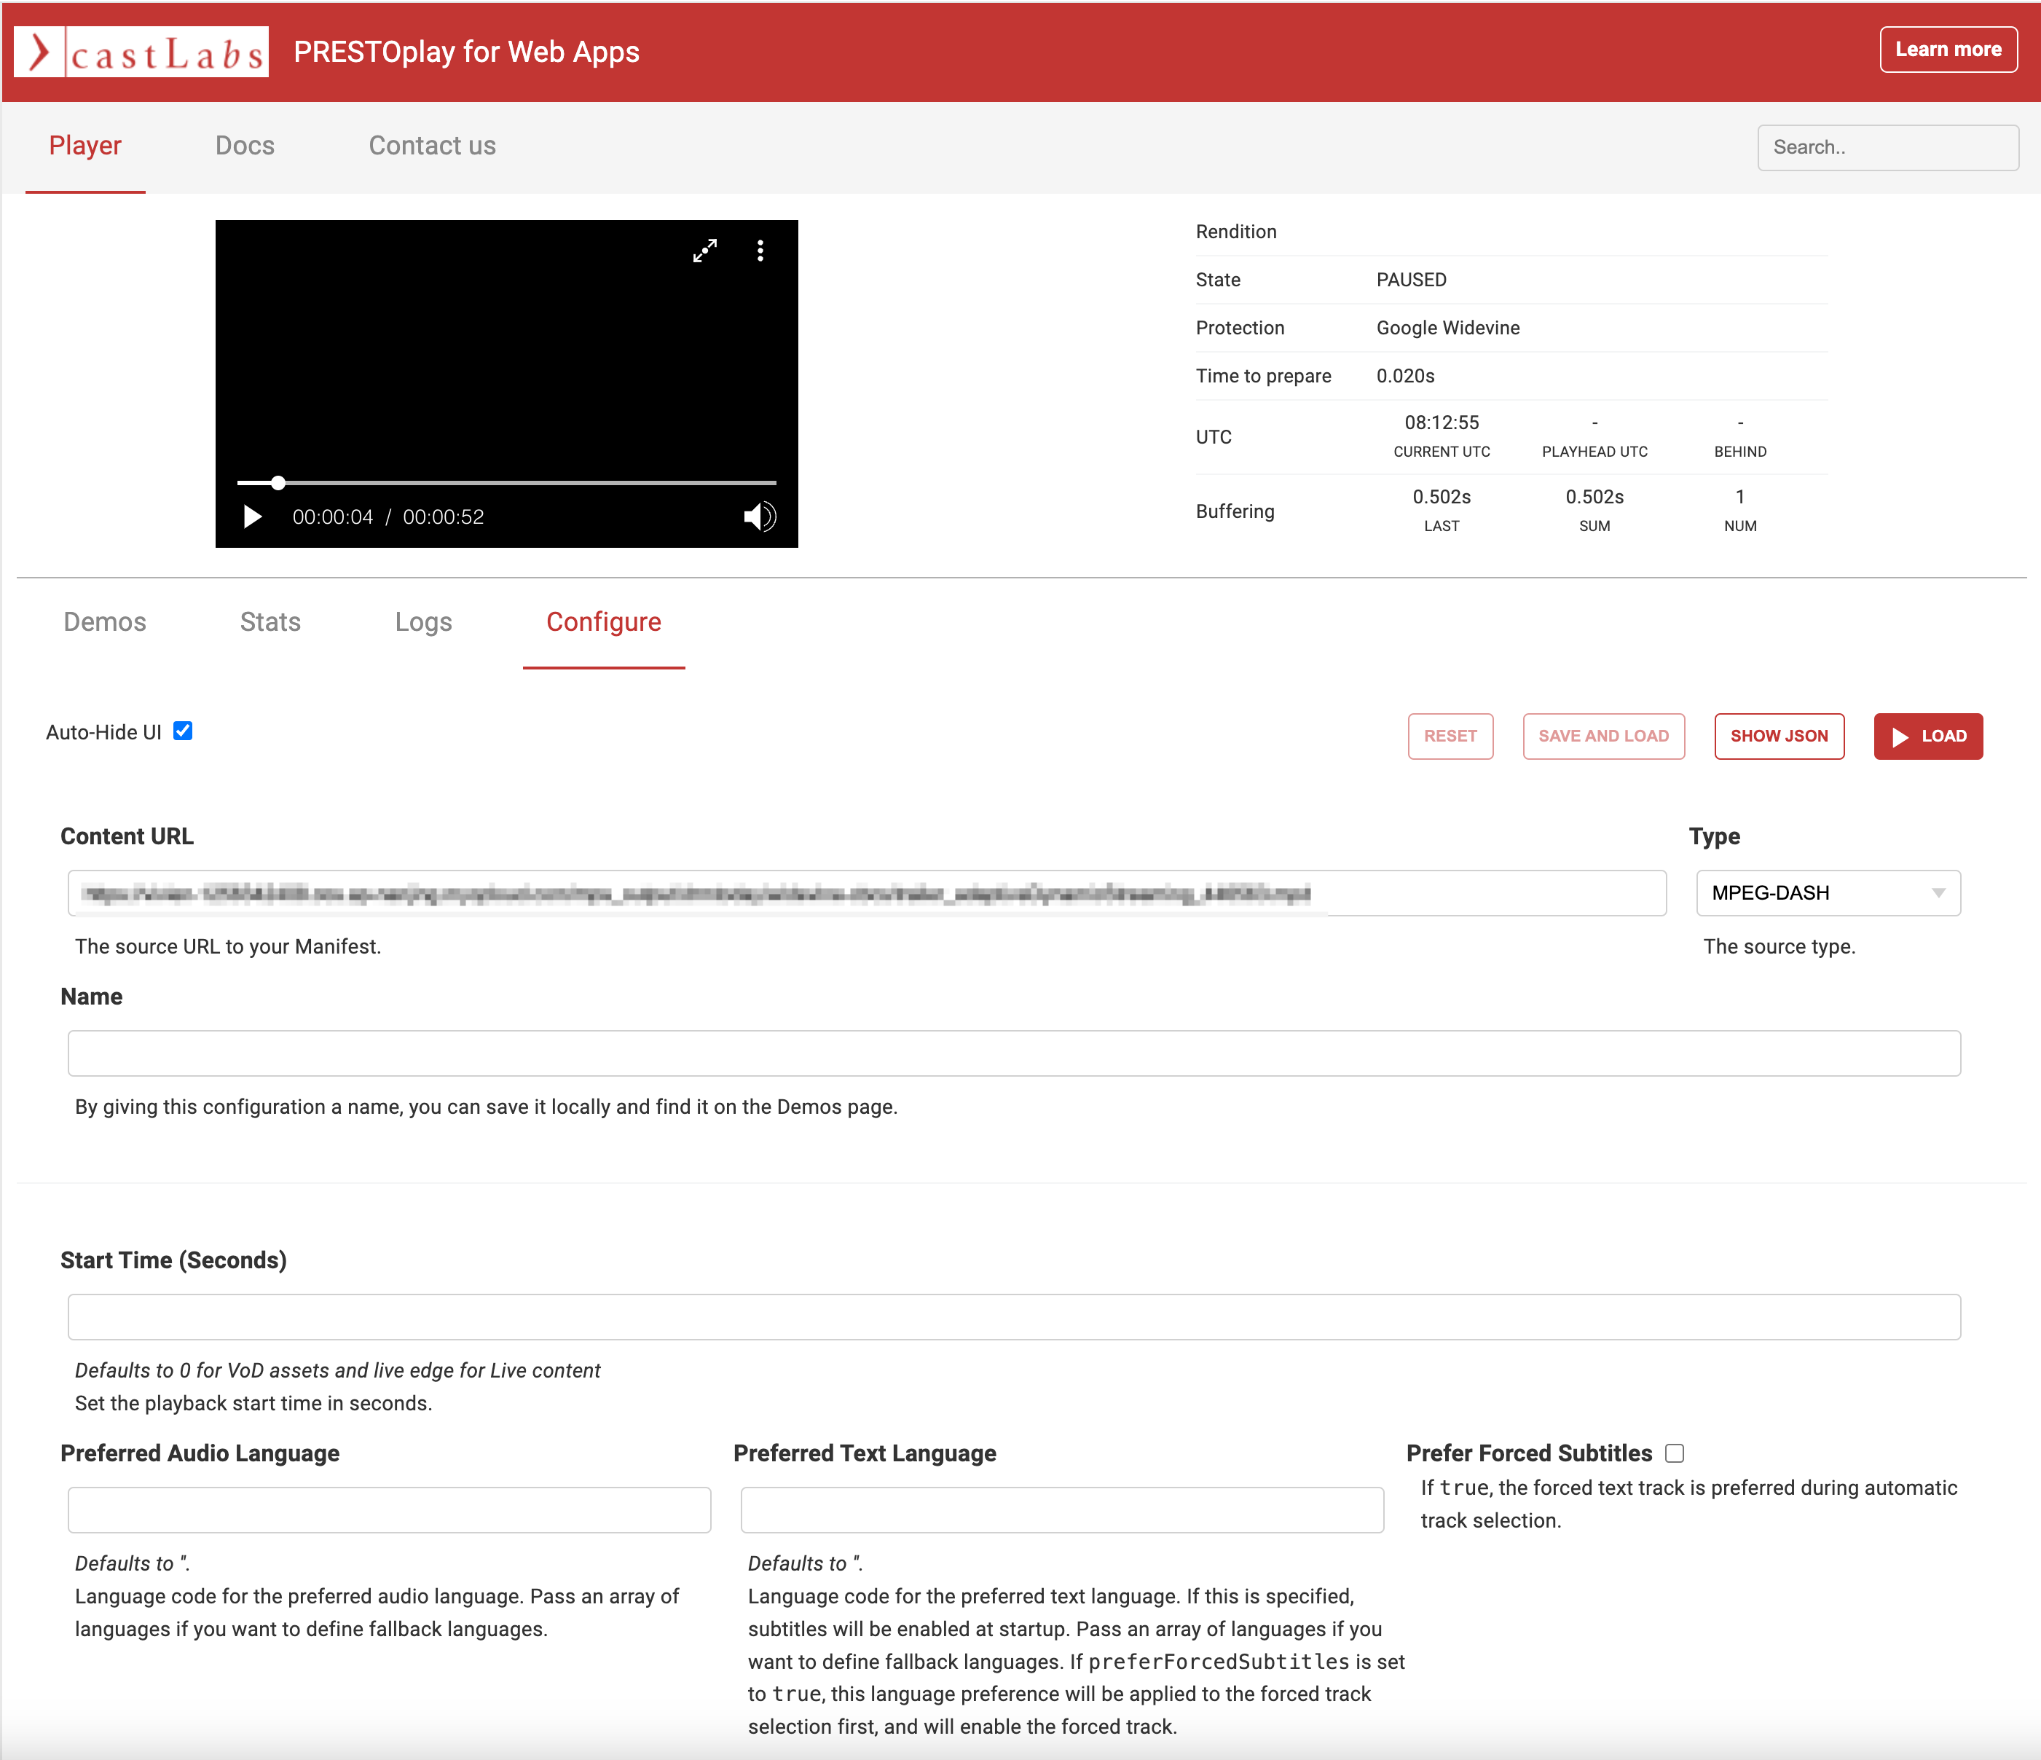Switch to the Logs tab
Image resolution: width=2041 pixels, height=1760 pixels.
pyautogui.click(x=422, y=621)
